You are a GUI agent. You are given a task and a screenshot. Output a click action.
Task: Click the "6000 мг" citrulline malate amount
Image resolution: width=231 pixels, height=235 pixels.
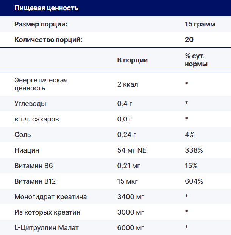pyautogui.click(x=131, y=228)
